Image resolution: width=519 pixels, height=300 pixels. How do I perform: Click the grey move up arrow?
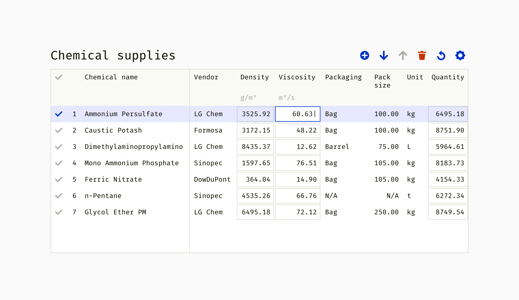click(x=403, y=55)
